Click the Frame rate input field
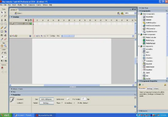Screen dimensions: 168x117 click(84, 99)
